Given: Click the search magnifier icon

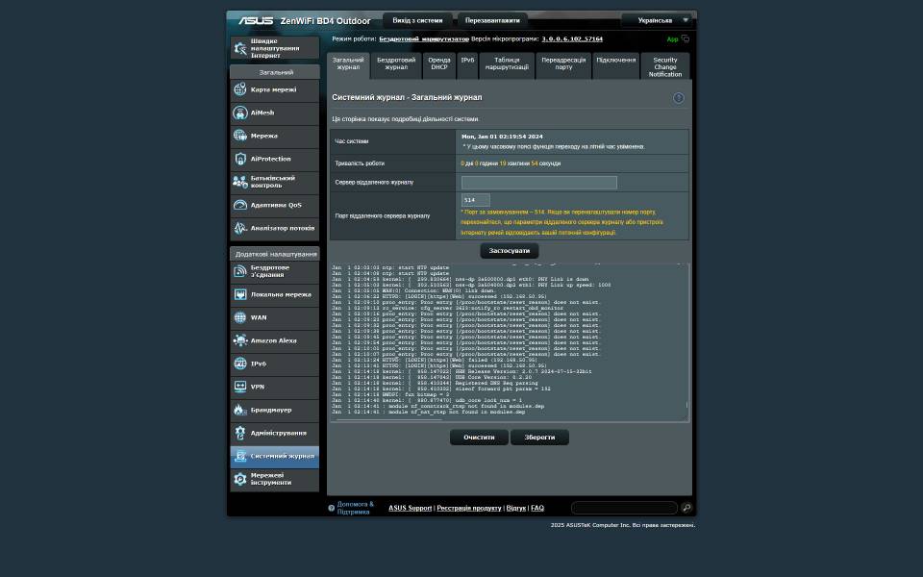Looking at the screenshot, I should [x=686, y=508].
